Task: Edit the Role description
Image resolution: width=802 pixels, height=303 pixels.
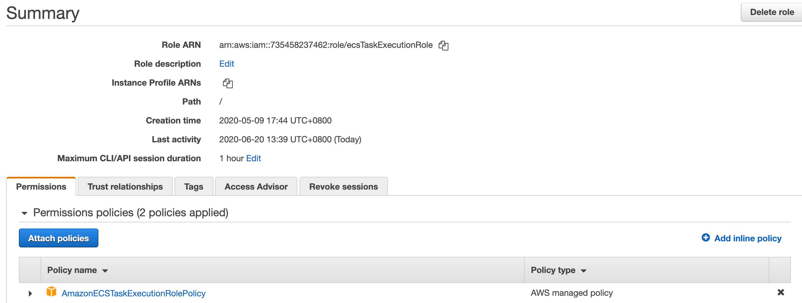Action: tap(226, 64)
